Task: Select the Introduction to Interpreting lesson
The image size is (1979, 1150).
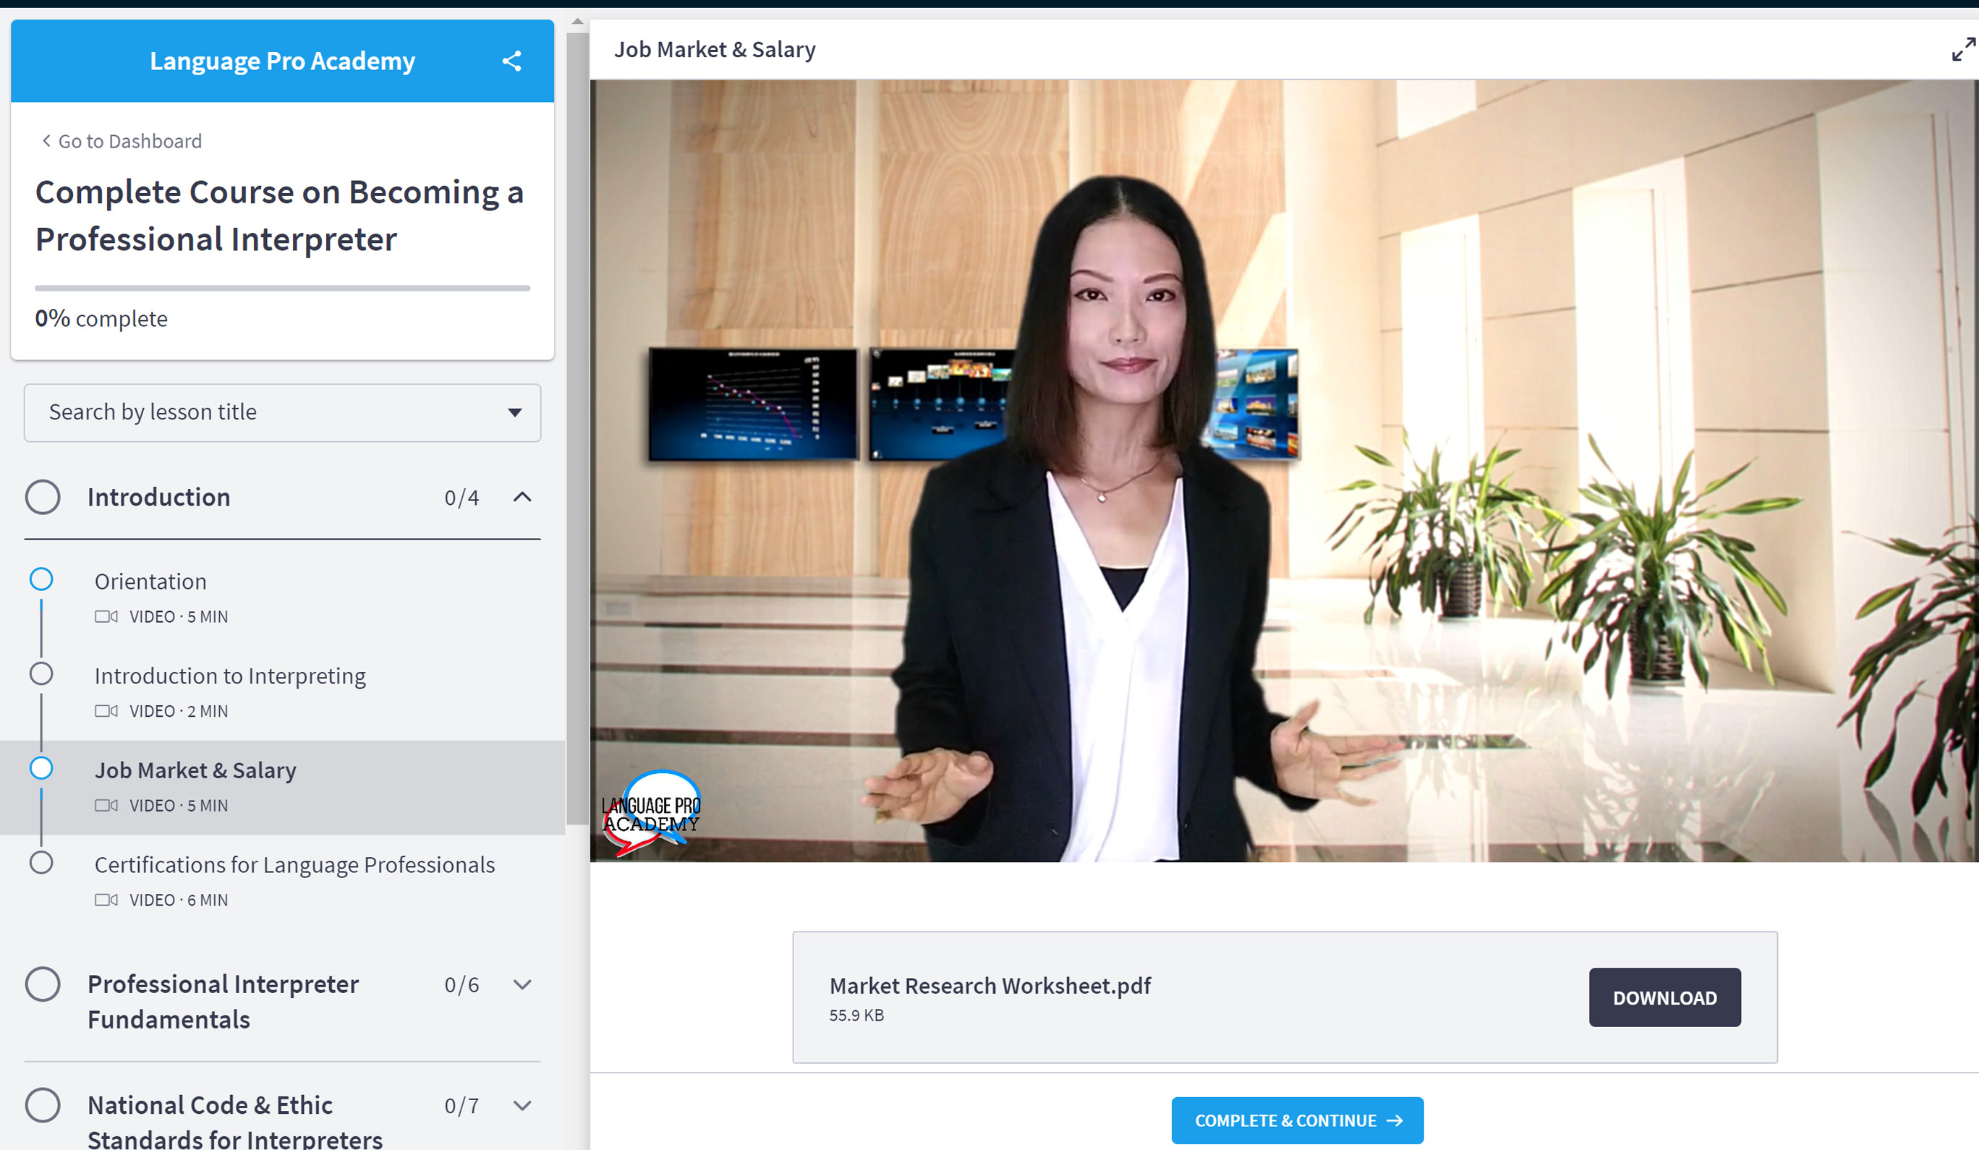Action: click(x=230, y=676)
